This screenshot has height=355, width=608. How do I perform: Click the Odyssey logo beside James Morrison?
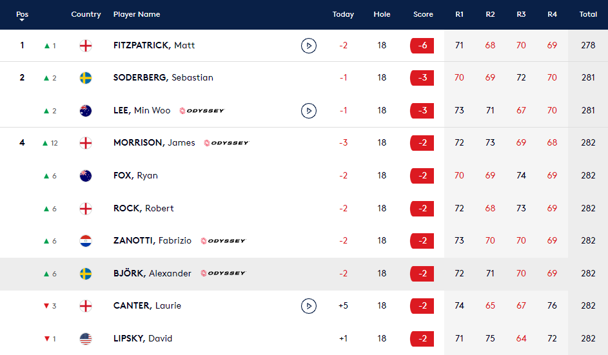click(226, 143)
